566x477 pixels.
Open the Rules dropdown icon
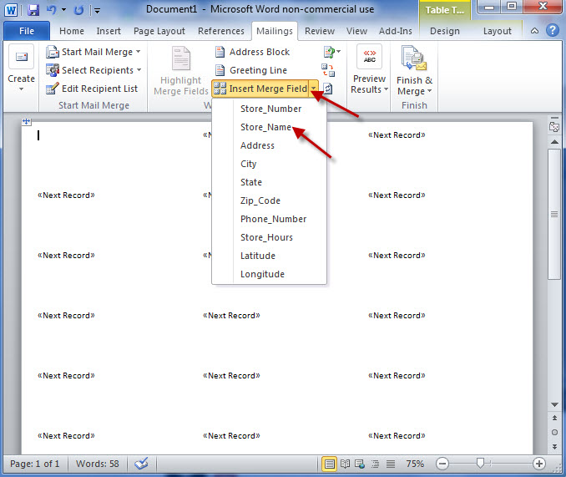(332, 52)
